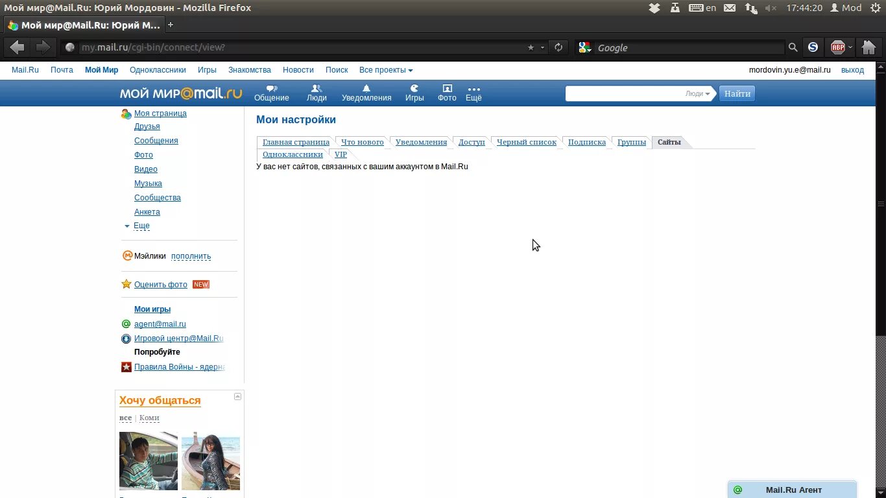
Task: Open Почта in top navigation
Action: 62,70
